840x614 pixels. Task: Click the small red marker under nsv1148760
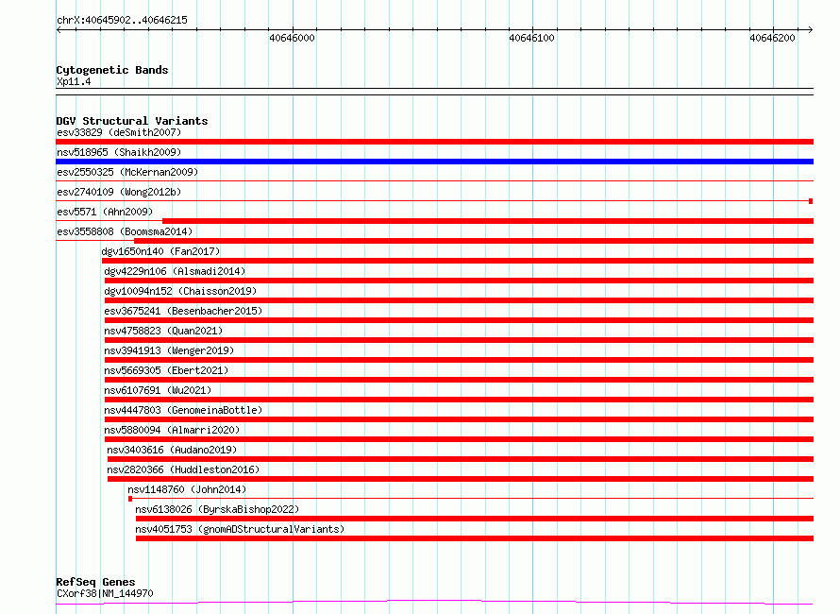(130, 499)
